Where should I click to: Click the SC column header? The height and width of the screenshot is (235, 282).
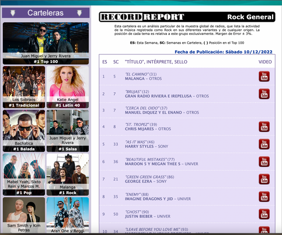pyautogui.click(x=116, y=62)
